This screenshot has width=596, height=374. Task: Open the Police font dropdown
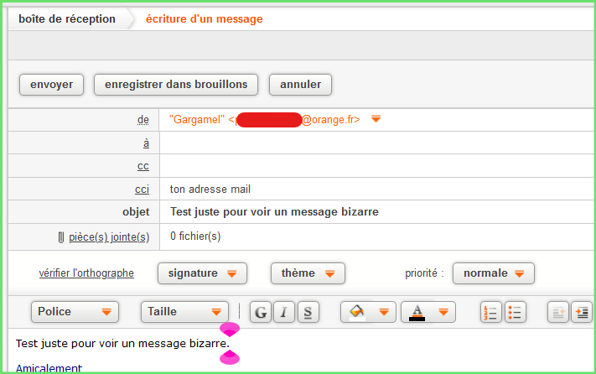click(75, 312)
